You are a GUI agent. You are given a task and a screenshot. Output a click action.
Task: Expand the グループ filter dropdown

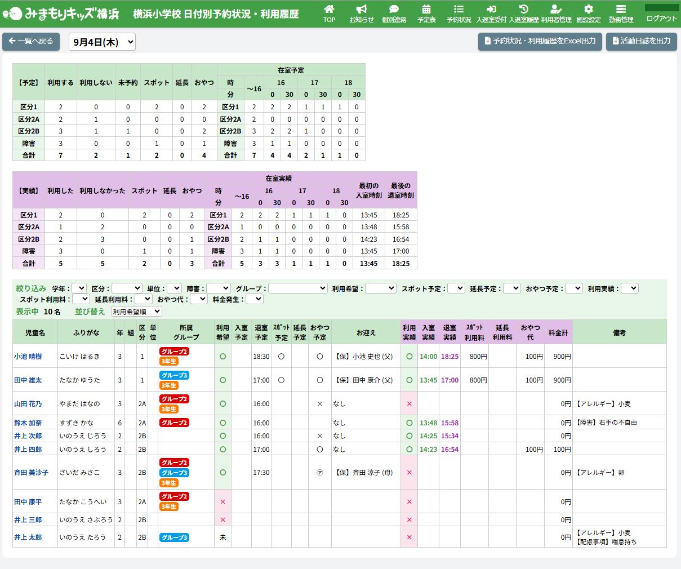297,288
